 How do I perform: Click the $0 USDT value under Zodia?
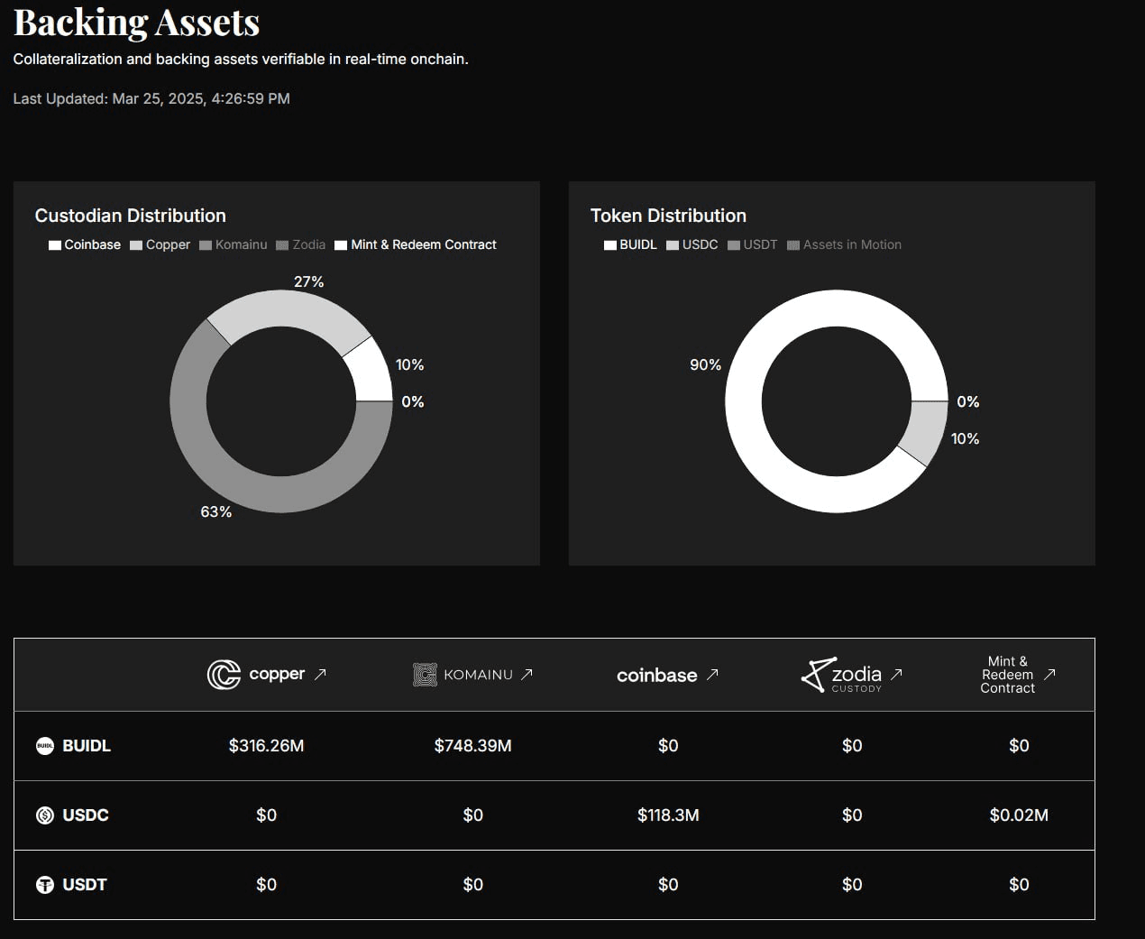(x=852, y=885)
